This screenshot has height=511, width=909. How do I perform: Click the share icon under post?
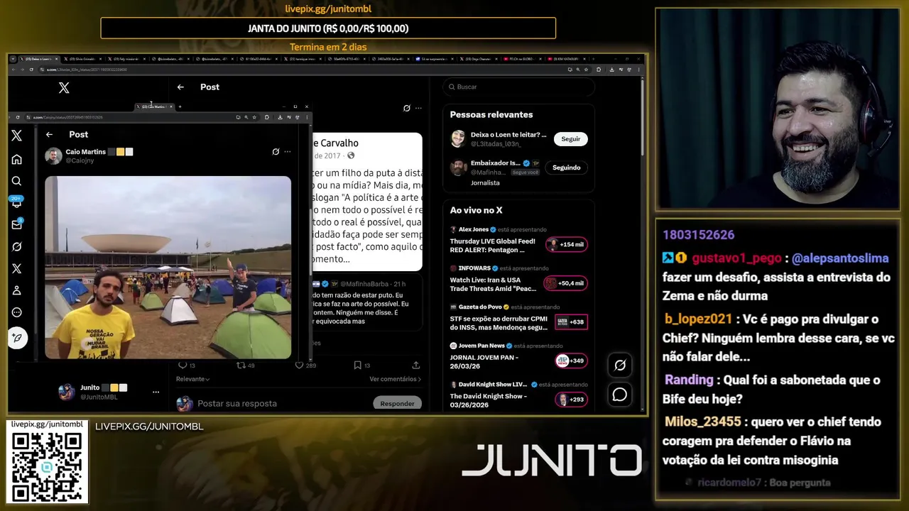[416, 365]
